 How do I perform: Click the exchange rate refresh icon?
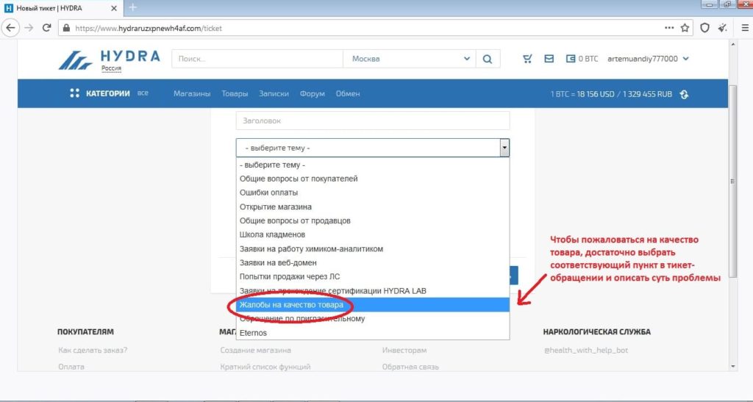(685, 94)
